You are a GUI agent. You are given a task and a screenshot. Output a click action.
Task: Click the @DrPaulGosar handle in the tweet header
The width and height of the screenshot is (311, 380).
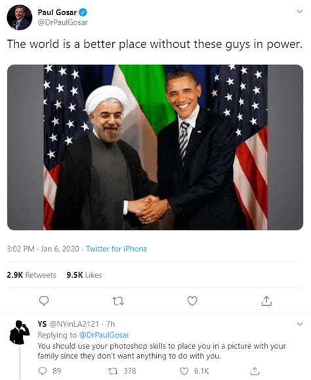(63, 22)
